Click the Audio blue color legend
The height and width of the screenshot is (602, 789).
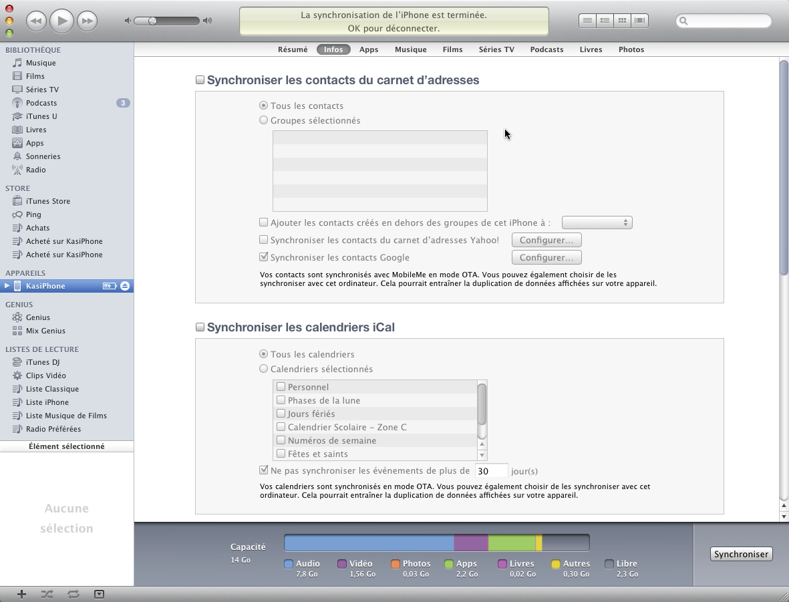289,564
